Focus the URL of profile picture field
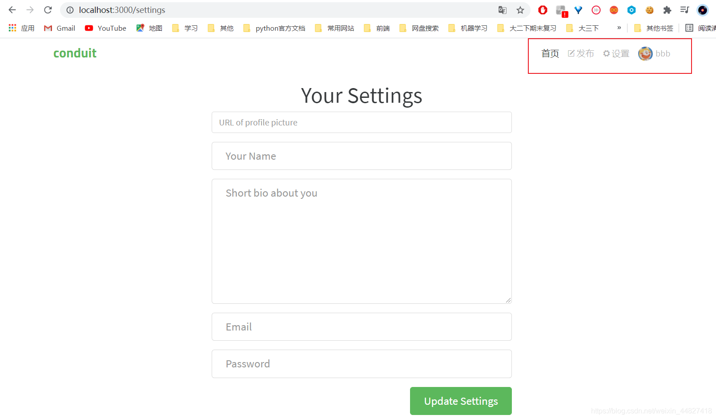Screen dimensions: 716x419 [x=362, y=122]
